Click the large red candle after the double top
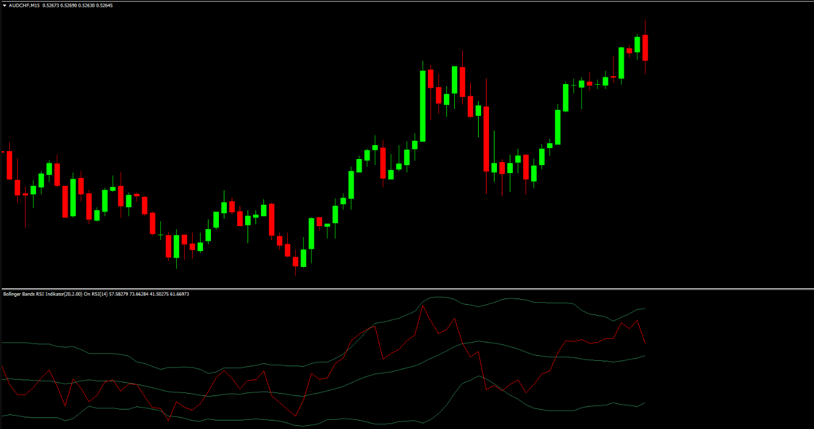This screenshot has width=814, height=429. 486,139
